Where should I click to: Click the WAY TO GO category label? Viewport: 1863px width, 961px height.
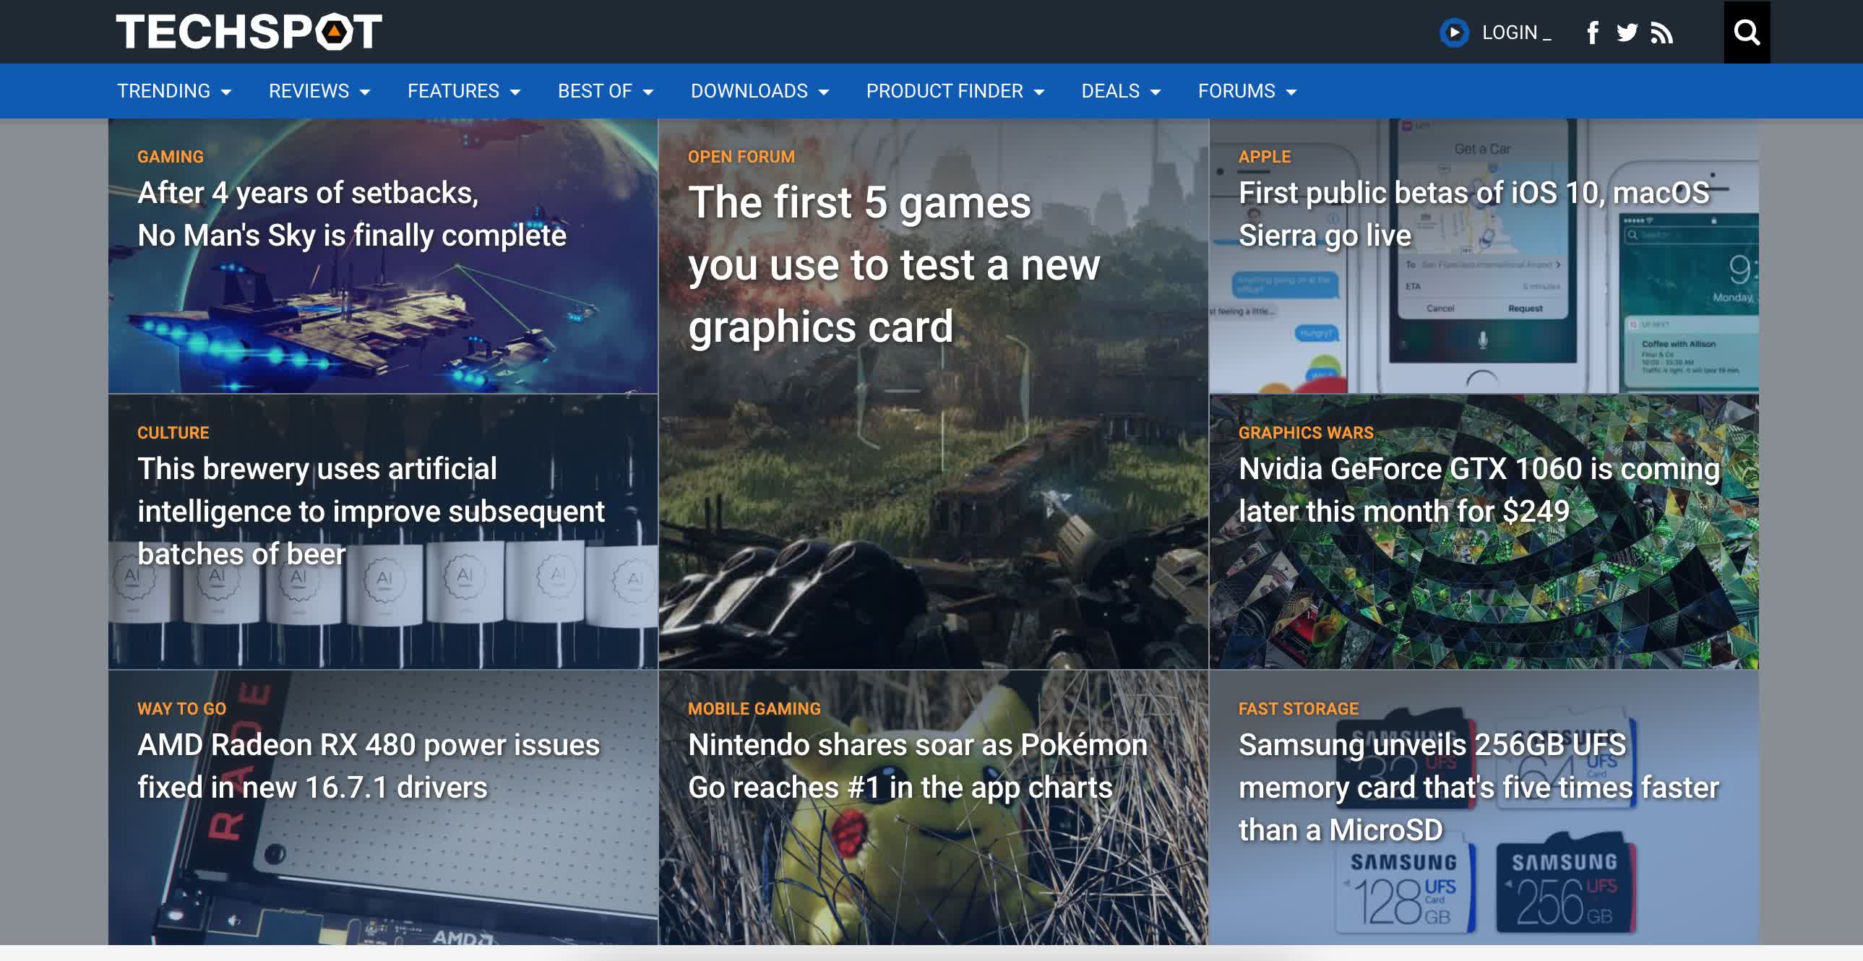(181, 710)
